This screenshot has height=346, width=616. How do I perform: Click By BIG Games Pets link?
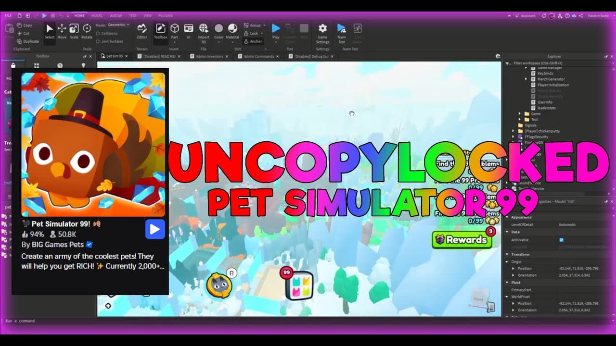(57, 245)
